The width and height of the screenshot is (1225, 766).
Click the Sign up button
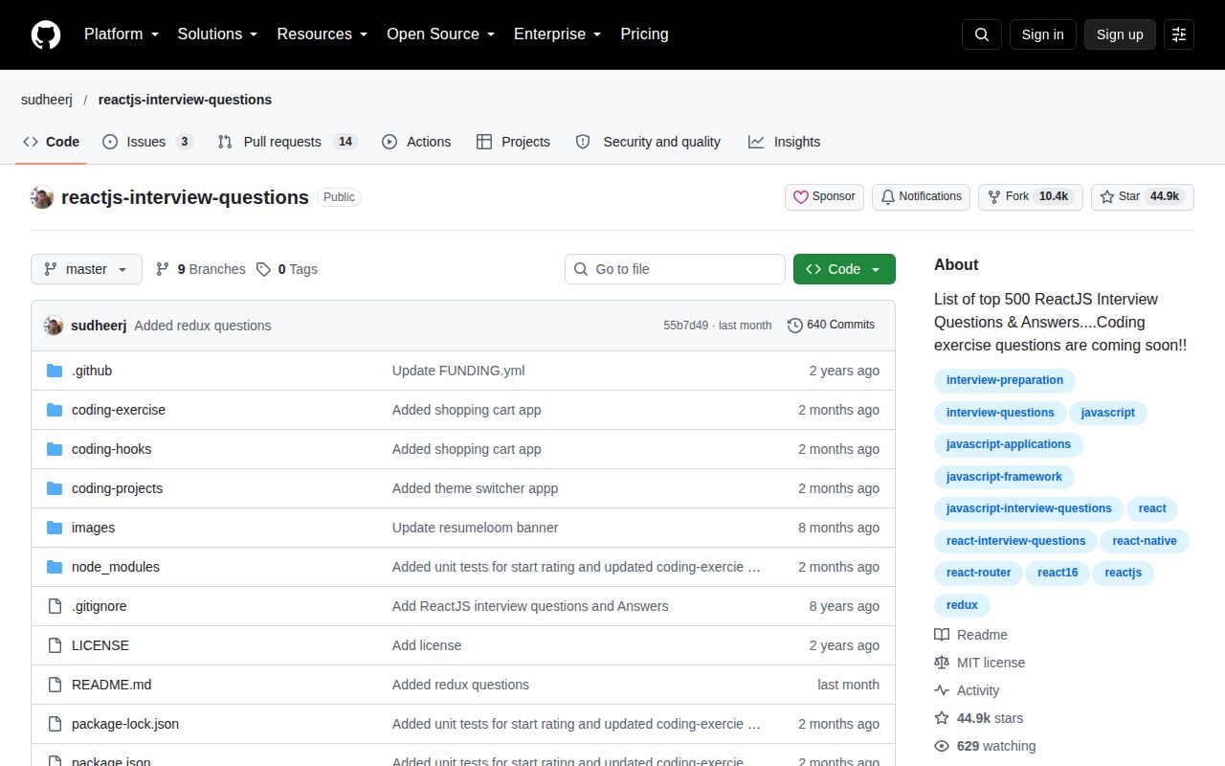tap(1120, 34)
